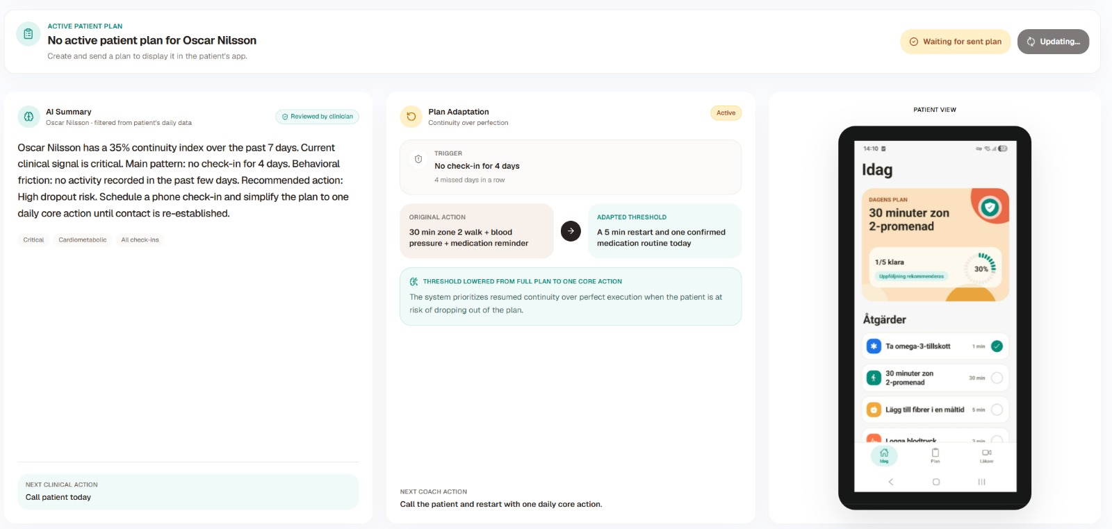The height and width of the screenshot is (529, 1112).
Task: Tap the Android back arrow on the phone
Action: 891,482
